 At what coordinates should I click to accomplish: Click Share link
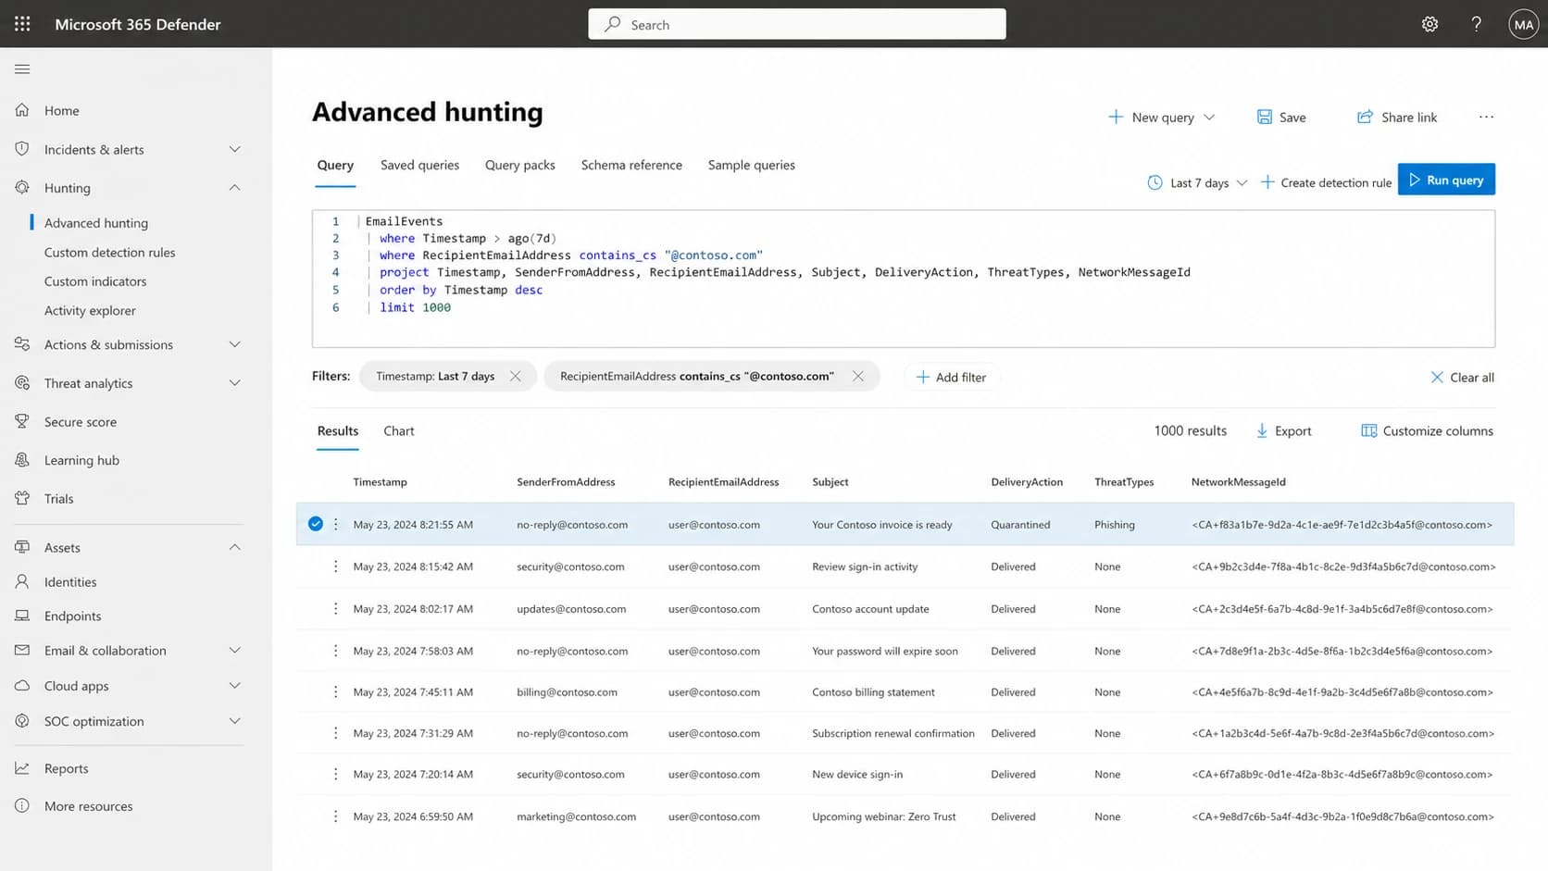[1397, 118]
